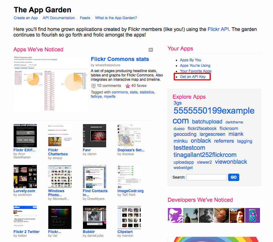This screenshot has width=273, height=242.
Task: Click inside the Search apps field
Action: [x=206, y=177]
